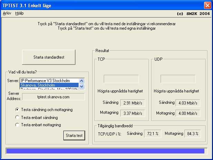Image resolution: width=213 pixels, height=160 pixels.
Task: Select the partly hidden third server entry
Action: tap(49, 89)
